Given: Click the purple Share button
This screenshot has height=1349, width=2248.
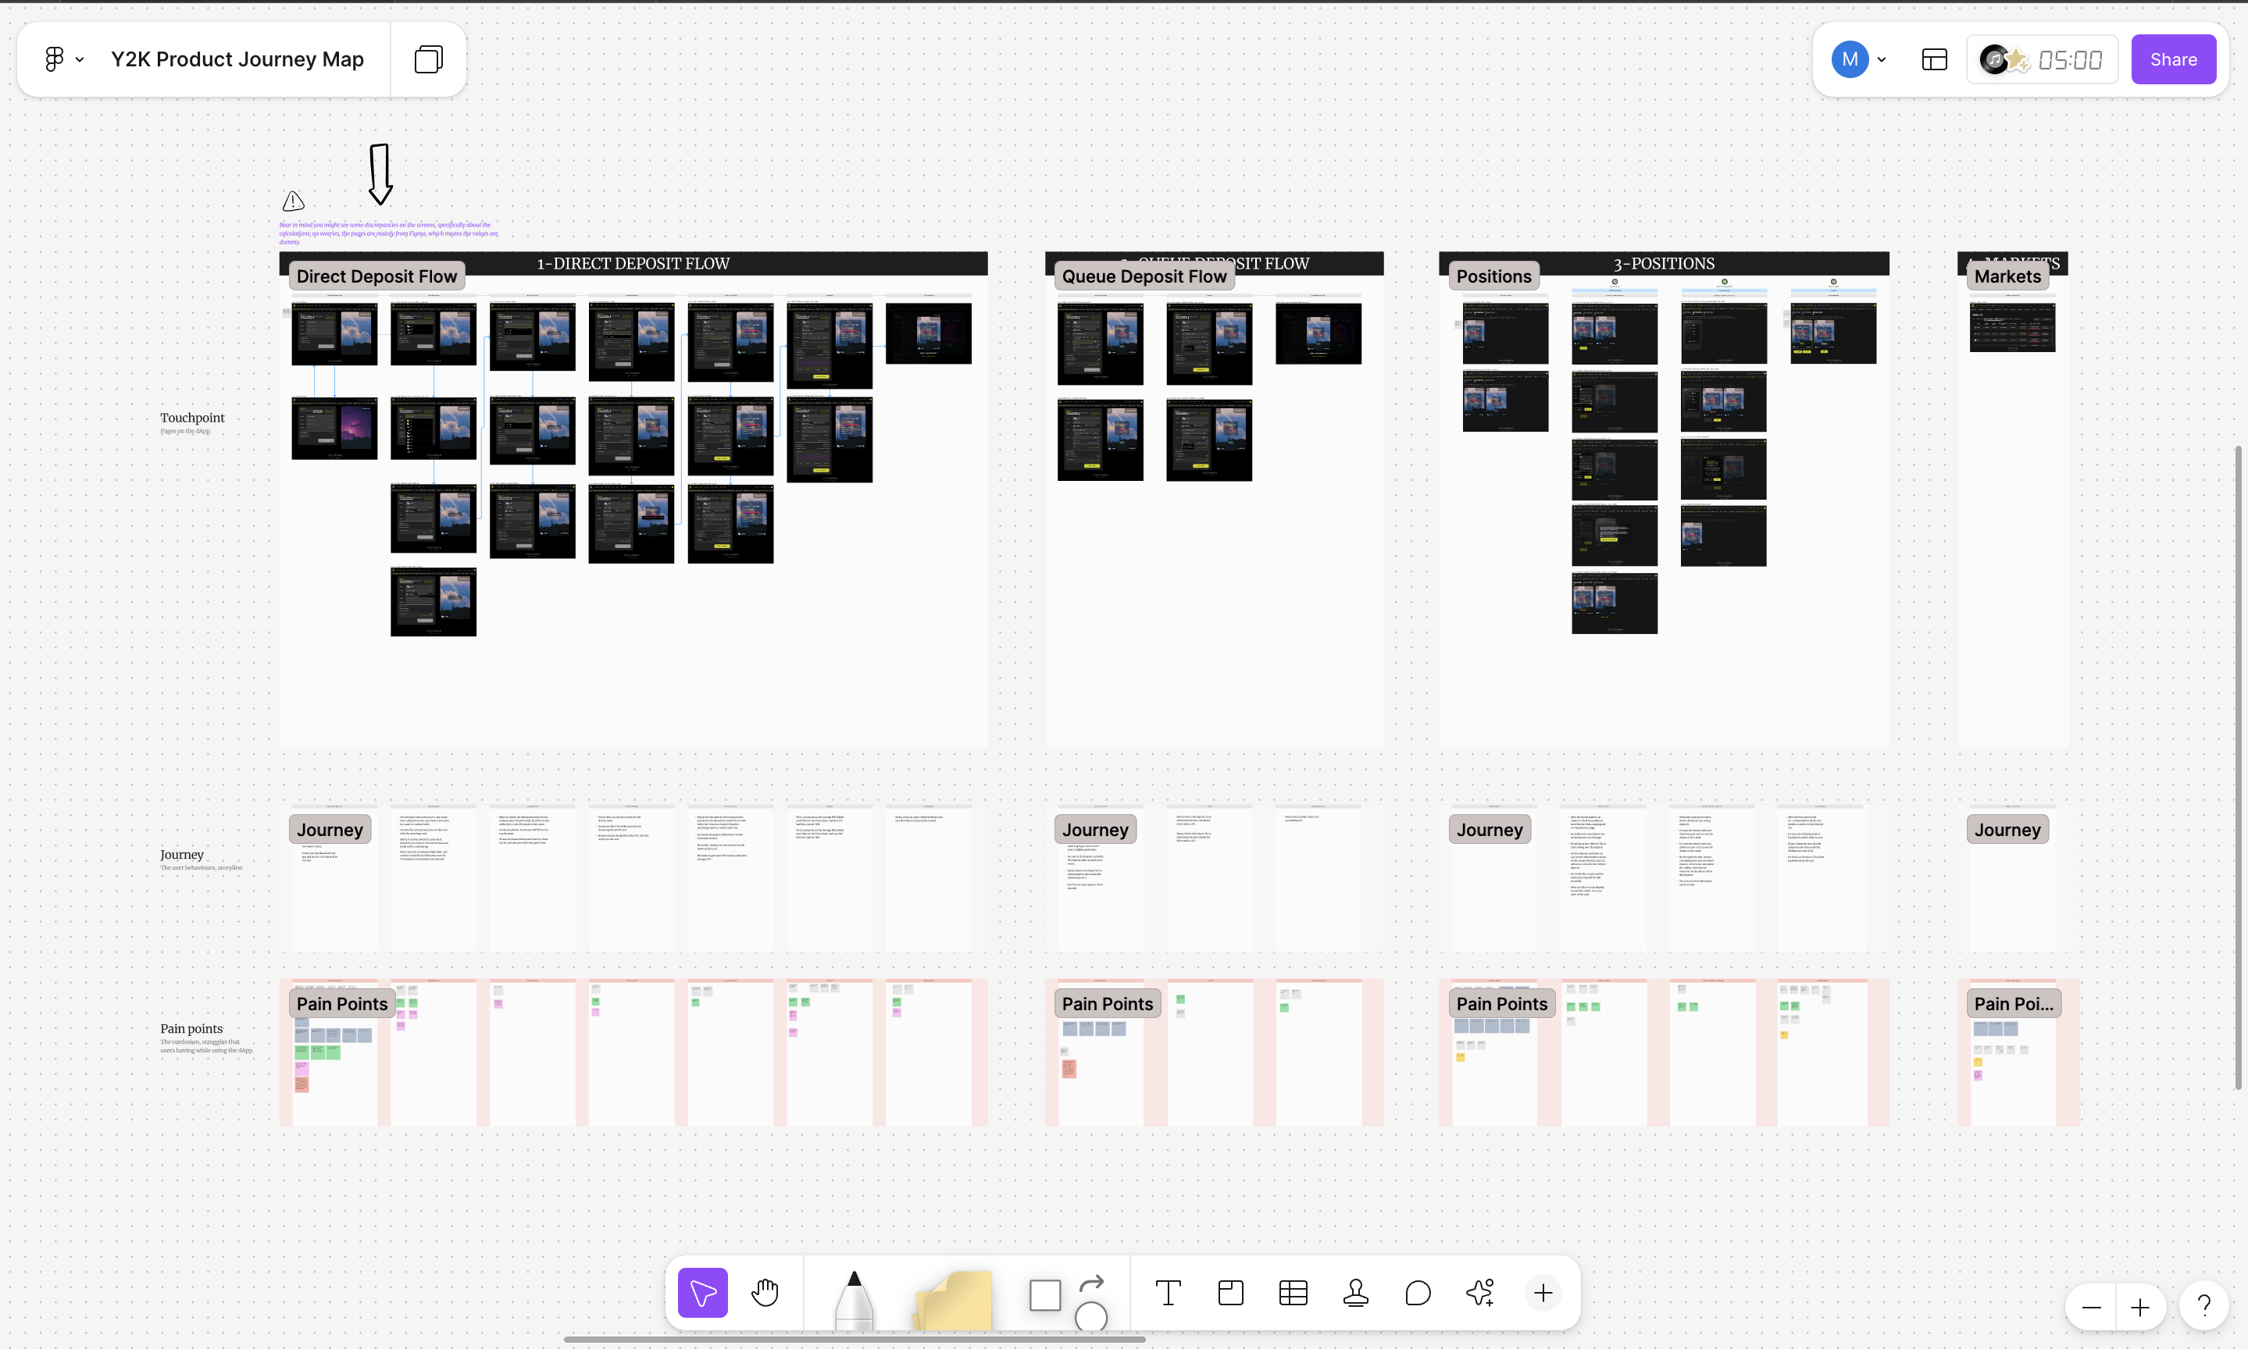Looking at the screenshot, I should 2174,59.
